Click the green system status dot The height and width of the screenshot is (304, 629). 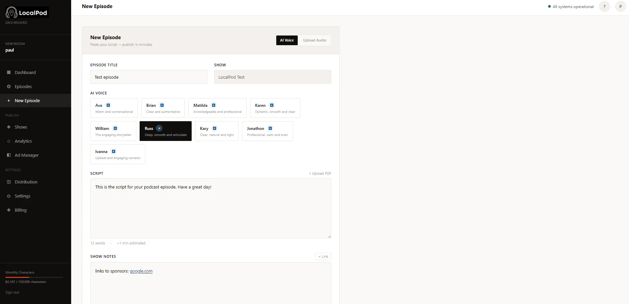click(549, 6)
